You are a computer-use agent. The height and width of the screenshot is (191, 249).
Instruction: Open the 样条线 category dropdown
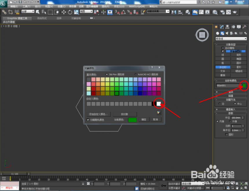click(231, 39)
